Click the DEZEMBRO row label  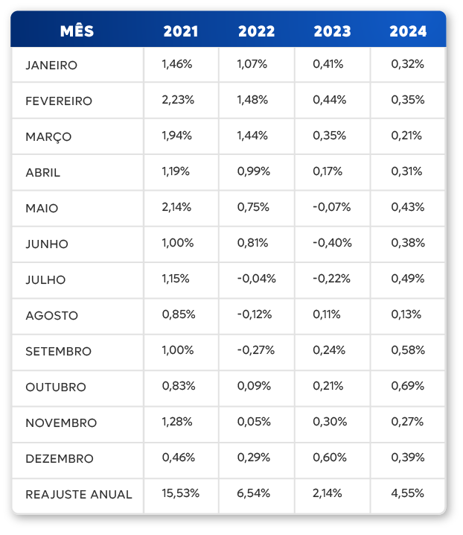(60, 458)
